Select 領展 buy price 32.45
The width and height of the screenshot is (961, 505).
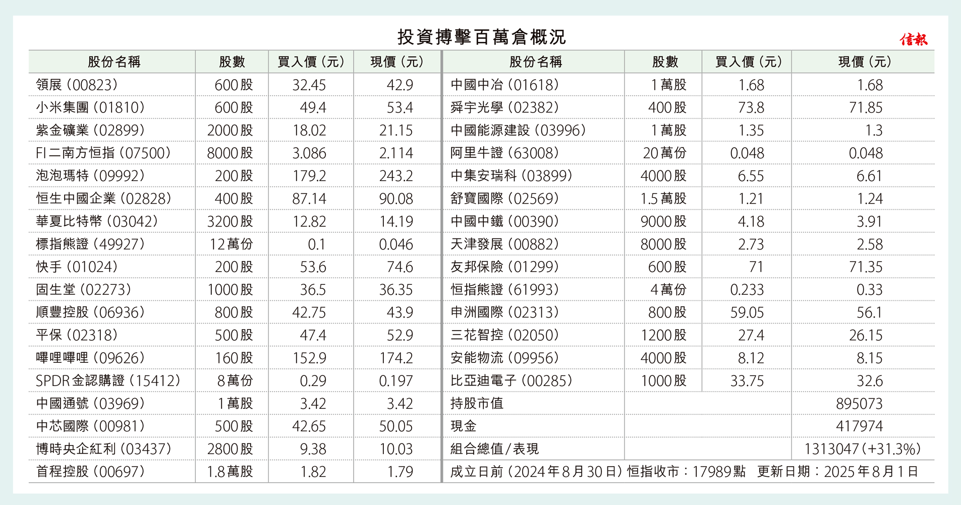pos(309,85)
